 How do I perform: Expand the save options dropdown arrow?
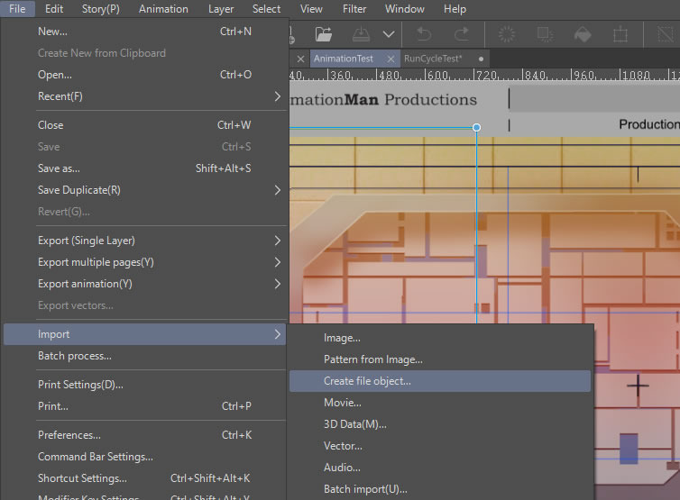point(389,34)
